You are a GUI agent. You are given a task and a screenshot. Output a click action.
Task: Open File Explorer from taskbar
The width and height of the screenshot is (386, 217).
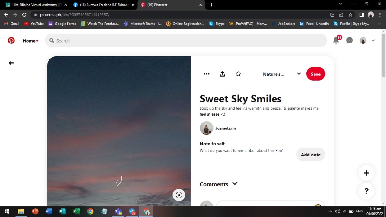tap(21, 211)
